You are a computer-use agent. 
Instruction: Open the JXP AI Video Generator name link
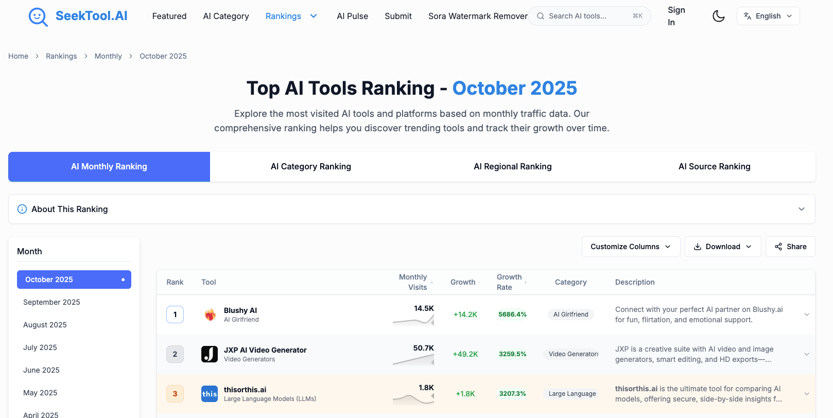tap(265, 350)
